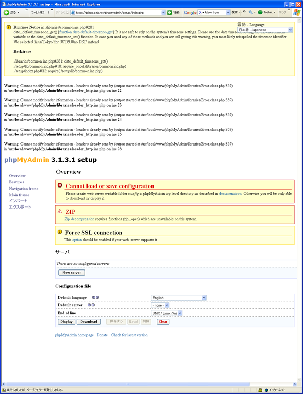The image size is (303, 394).
Task: Click Default language wiki info icon
Action: (x=97, y=297)
